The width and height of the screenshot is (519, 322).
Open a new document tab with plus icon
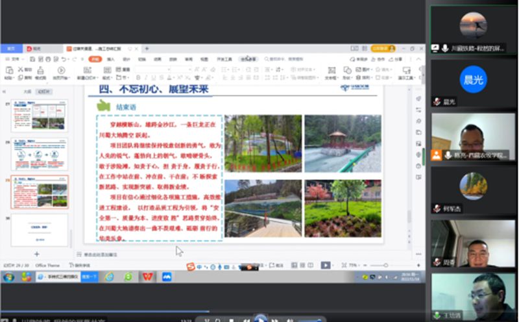coord(147,49)
